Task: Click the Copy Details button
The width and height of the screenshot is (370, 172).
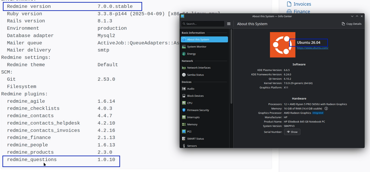Action: click(x=351, y=24)
